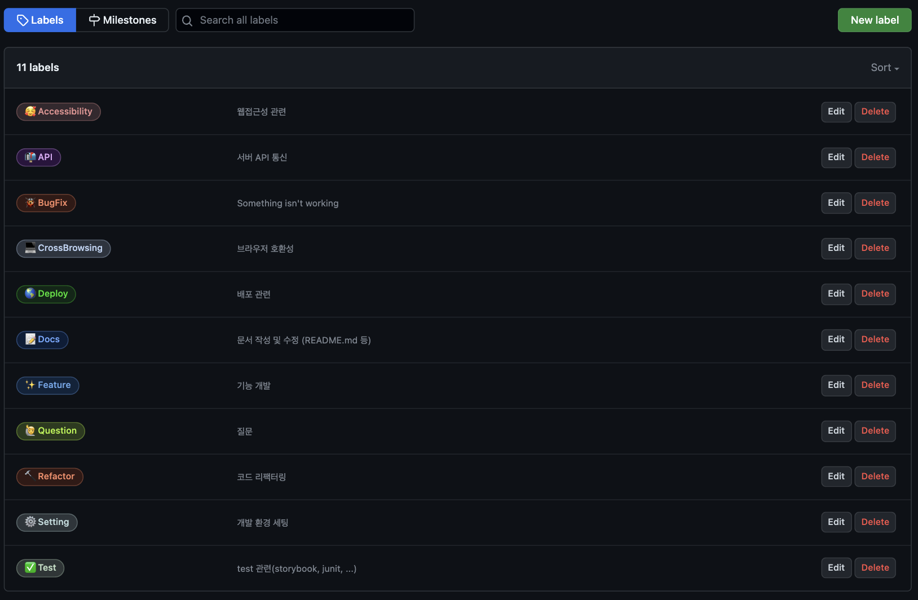Click the green New label button
This screenshot has height=600, width=918.
[874, 20]
